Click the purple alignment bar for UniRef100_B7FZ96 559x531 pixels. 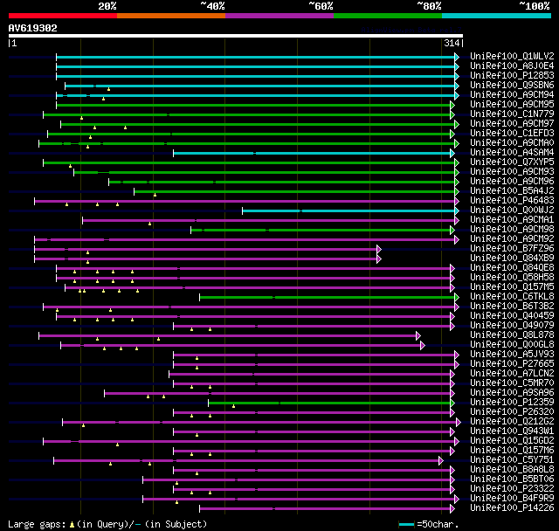pos(206,249)
